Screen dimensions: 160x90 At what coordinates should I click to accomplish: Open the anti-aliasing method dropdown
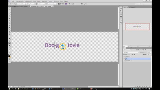click(52, 4)
